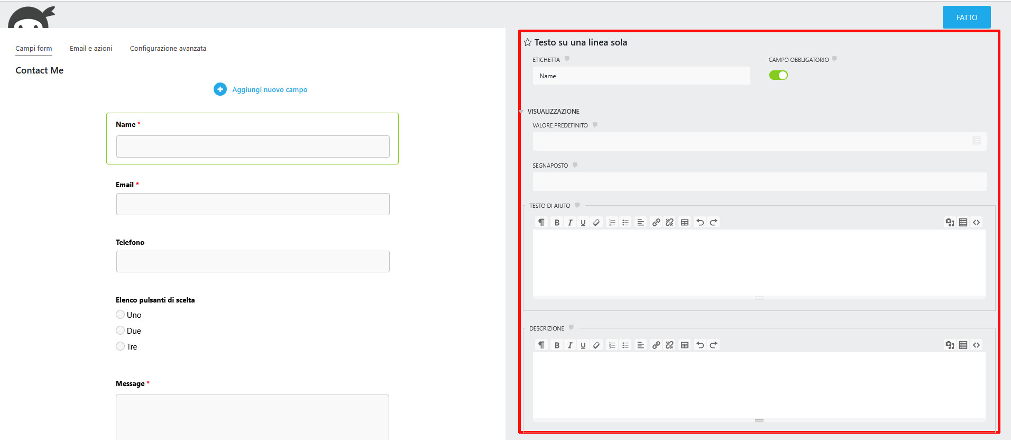Screen dimensions: 1011x440
Task: Click the unlink icon in Testo di aiuto toolbar
Action: click(x=669, y=223)
